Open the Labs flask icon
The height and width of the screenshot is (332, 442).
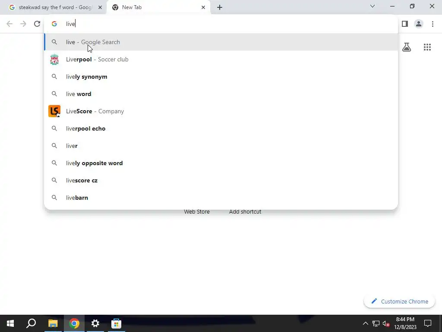pyautogui.click(x=407, y=47)
